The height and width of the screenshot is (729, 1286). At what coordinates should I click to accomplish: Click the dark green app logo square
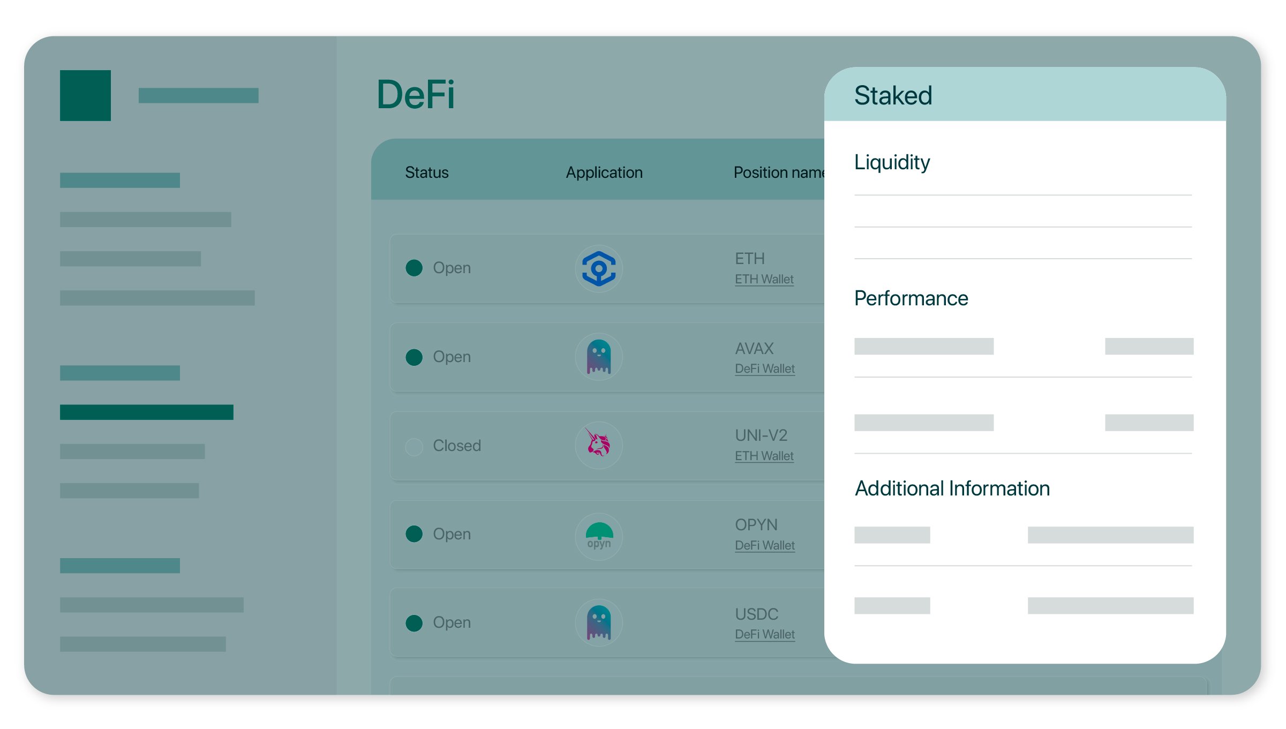(x=86, y=96)
